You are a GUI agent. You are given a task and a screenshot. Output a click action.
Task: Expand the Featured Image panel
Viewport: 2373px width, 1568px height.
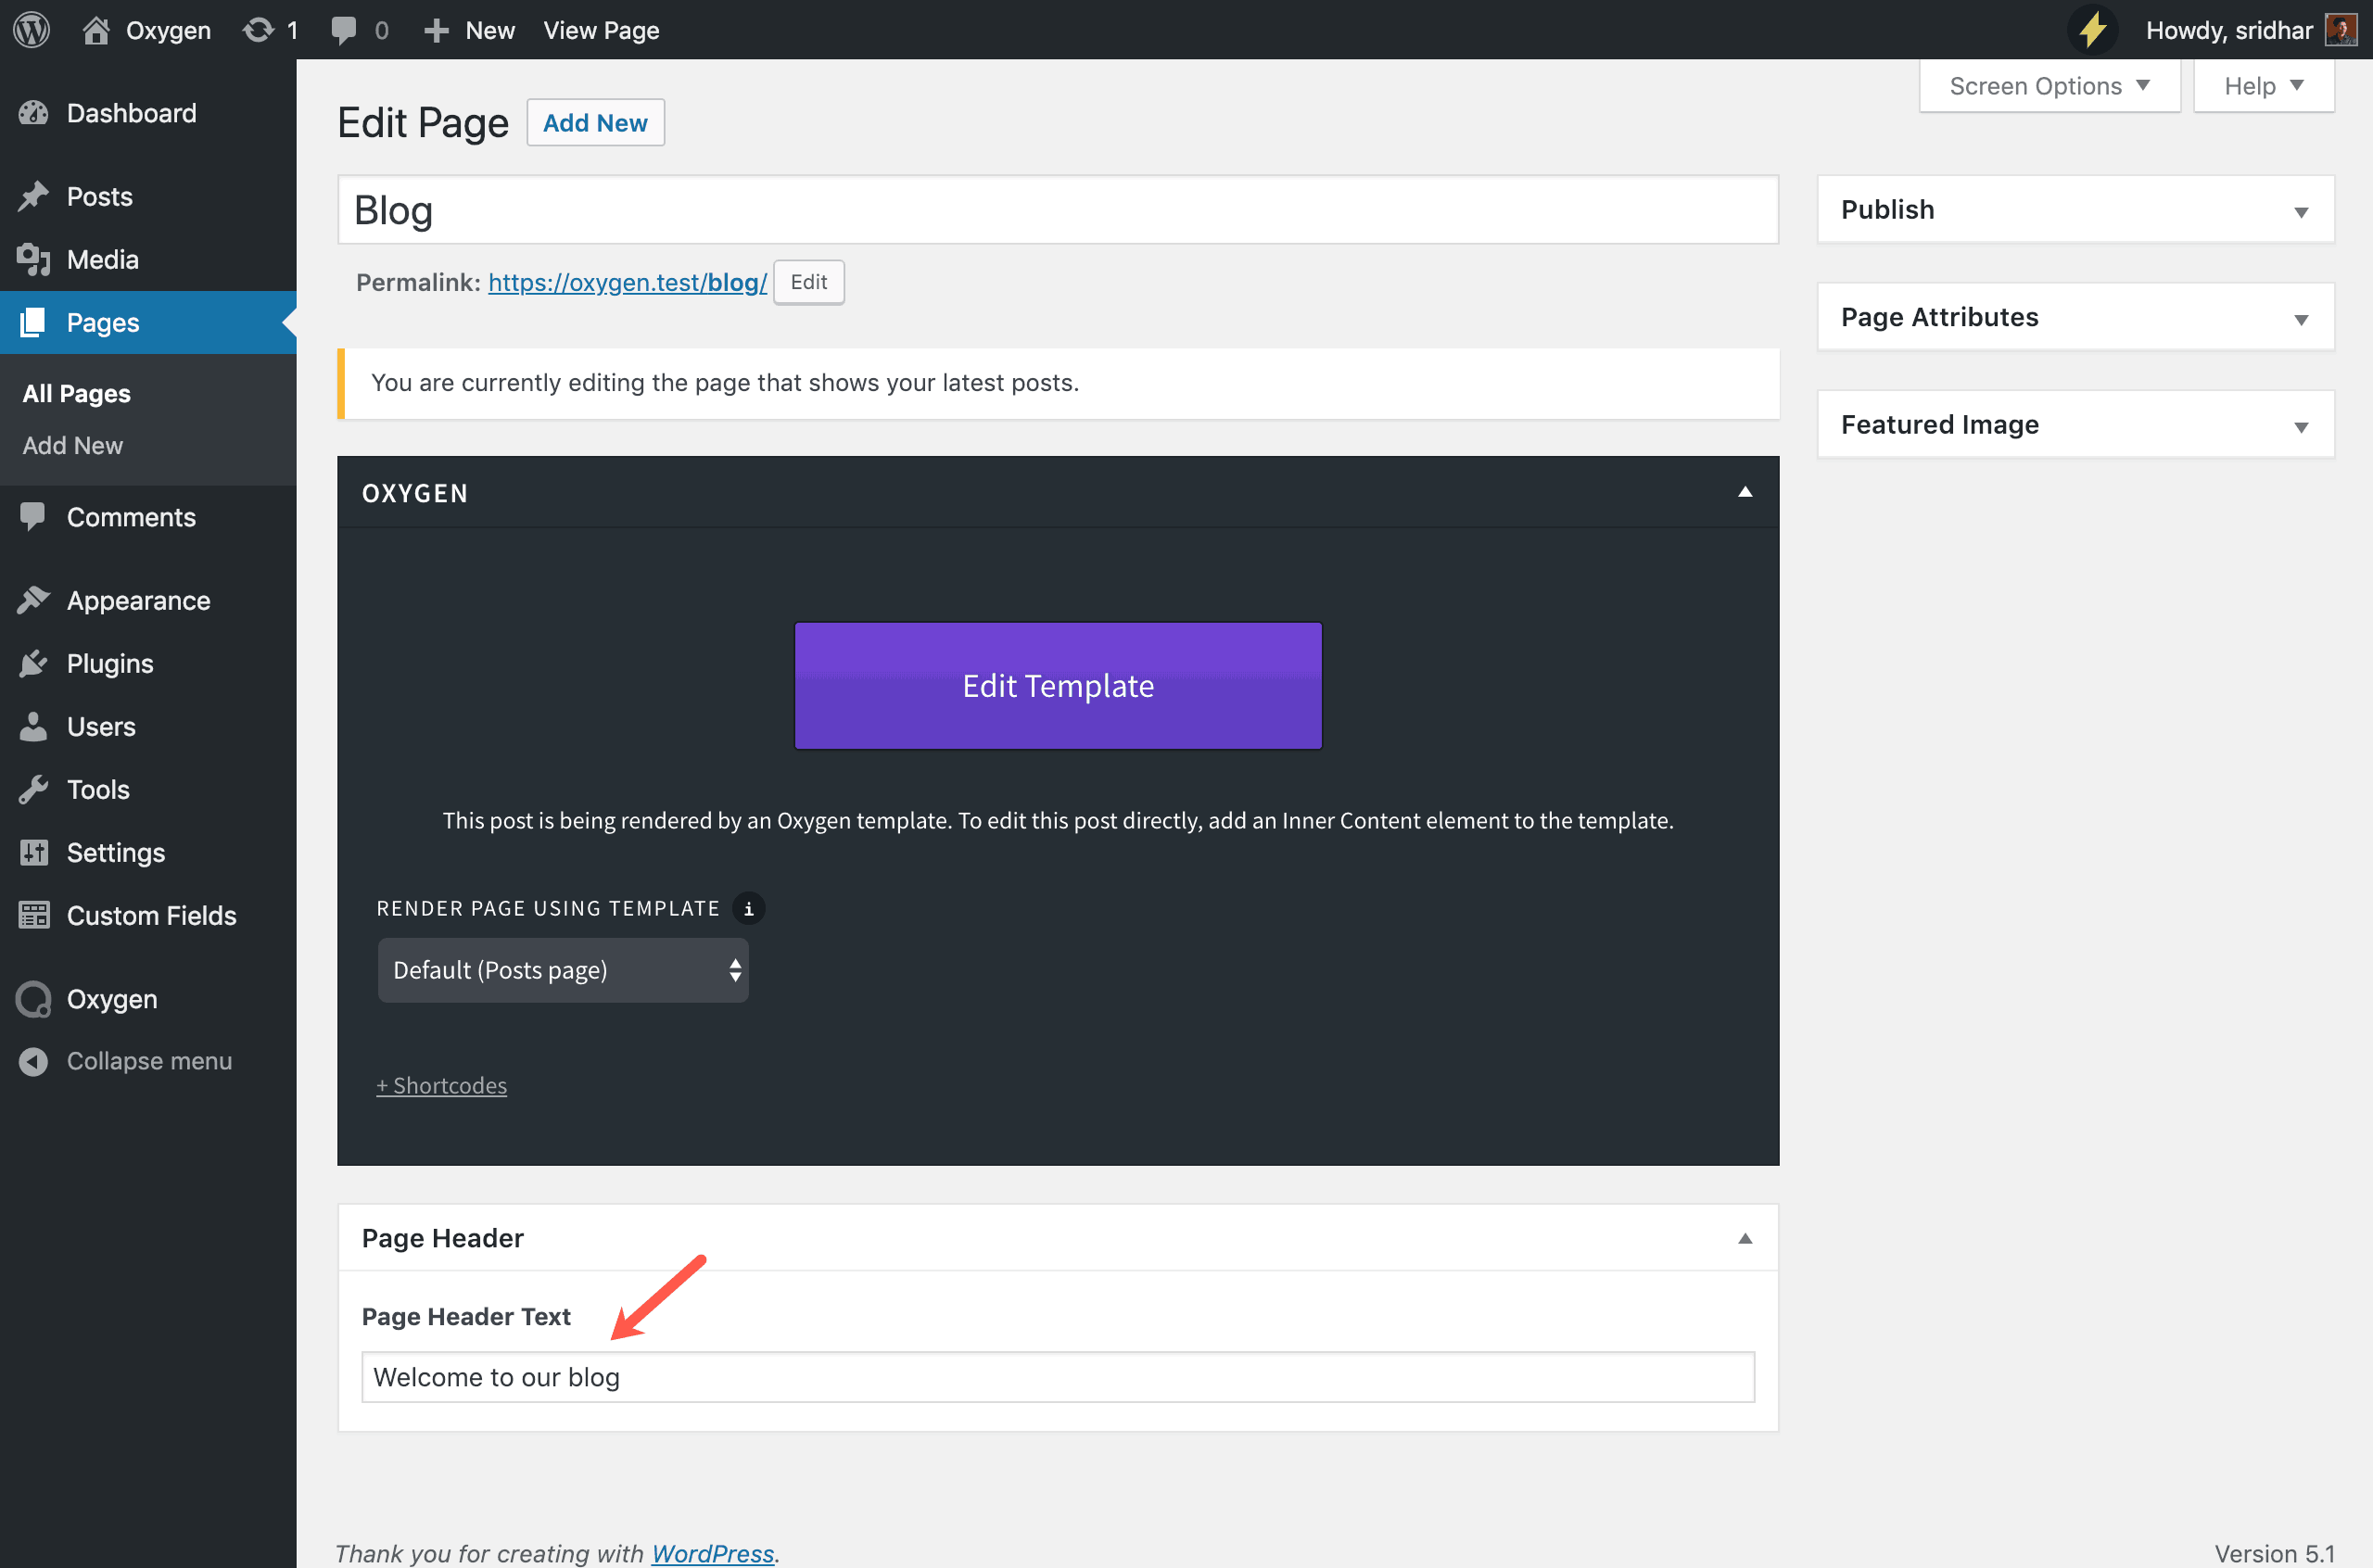point(2300,426)
